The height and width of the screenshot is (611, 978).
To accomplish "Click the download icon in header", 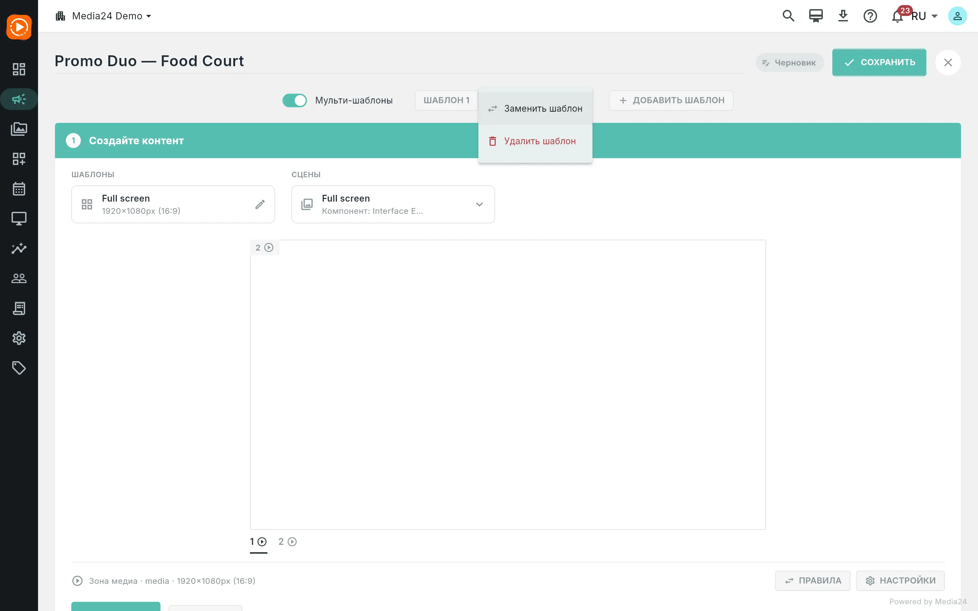I will coord(843,16).
